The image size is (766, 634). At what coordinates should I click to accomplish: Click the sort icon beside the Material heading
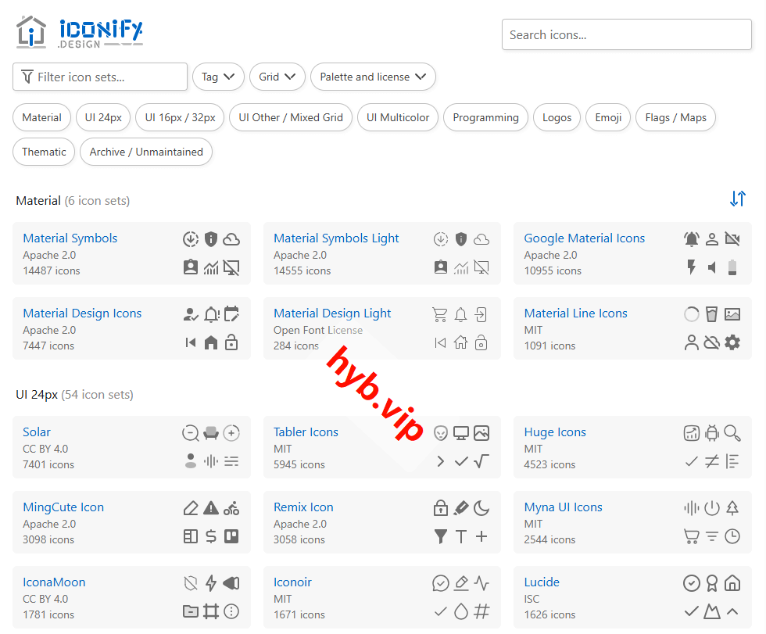738,199
